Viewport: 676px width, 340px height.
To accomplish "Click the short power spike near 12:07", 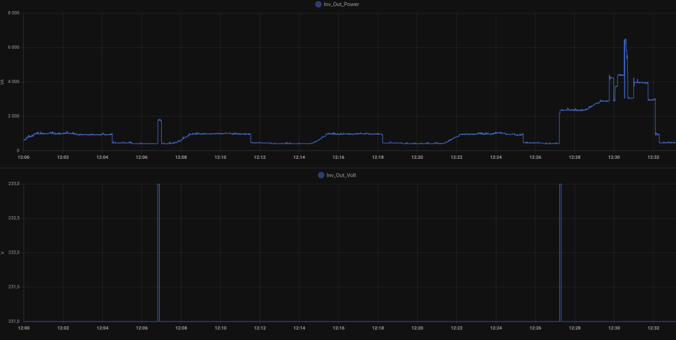I will tap(159, 121).
